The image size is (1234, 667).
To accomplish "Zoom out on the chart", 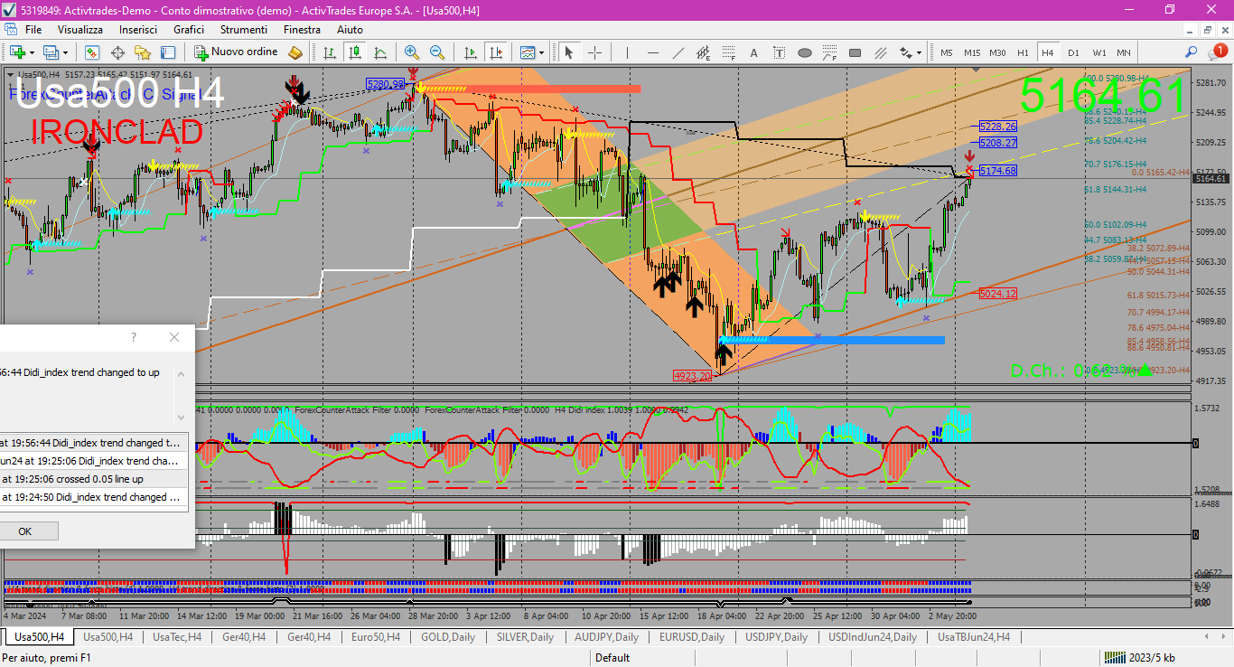I will click(437, 52).
